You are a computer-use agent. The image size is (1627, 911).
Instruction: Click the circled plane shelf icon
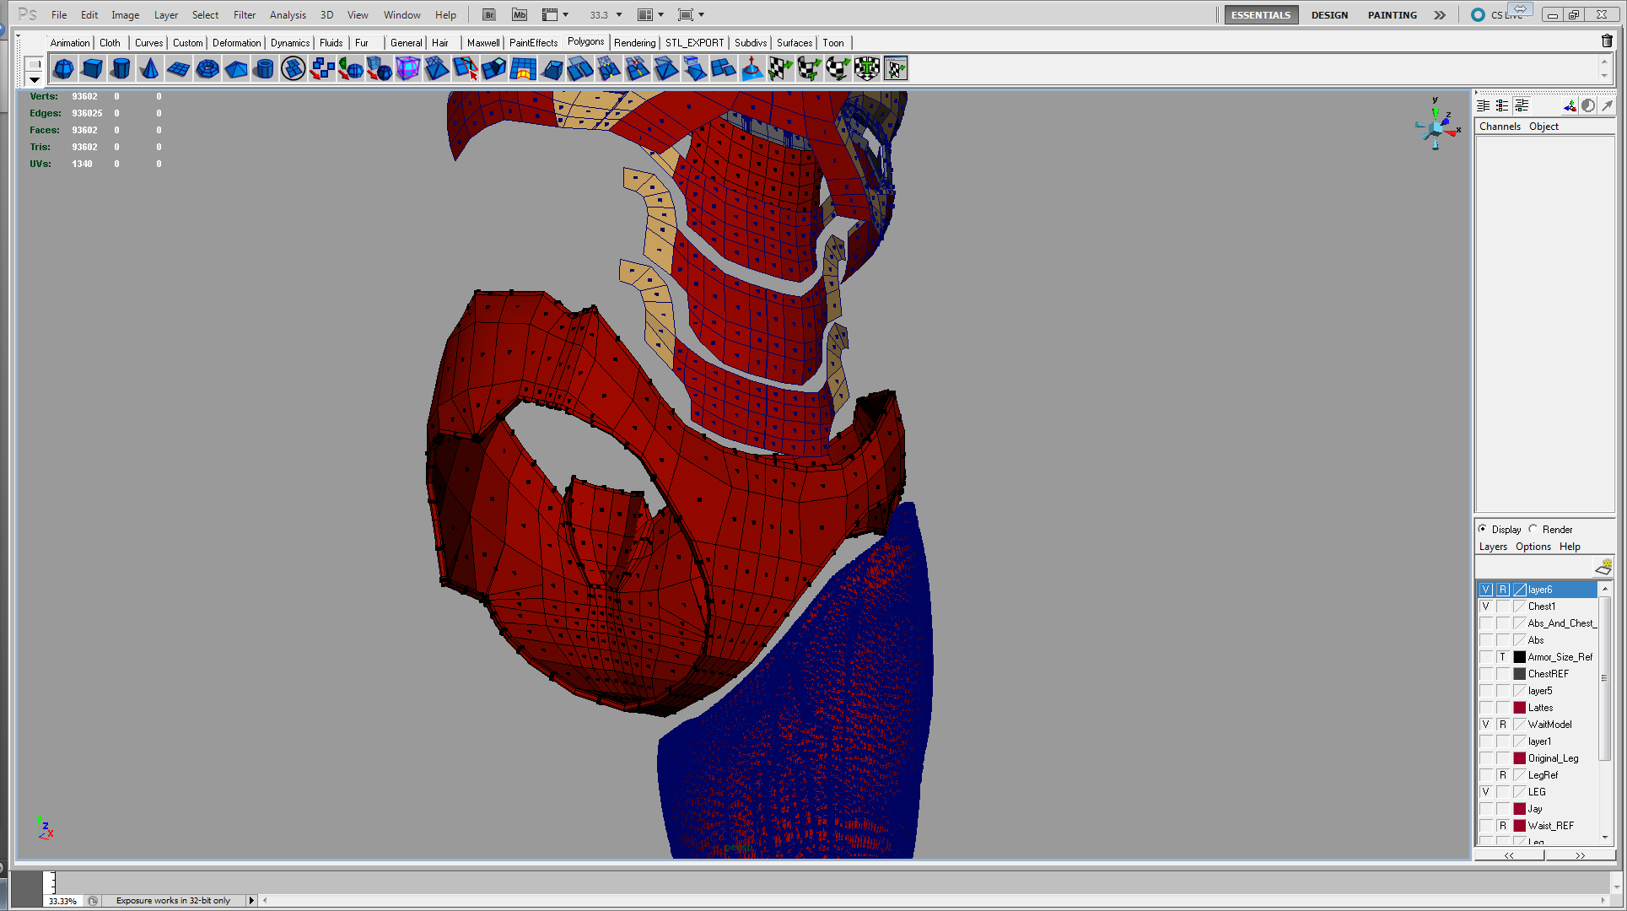294,69
